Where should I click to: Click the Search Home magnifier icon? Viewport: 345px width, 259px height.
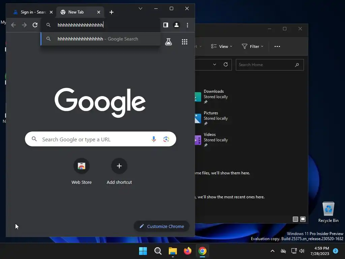click(297, 65)
